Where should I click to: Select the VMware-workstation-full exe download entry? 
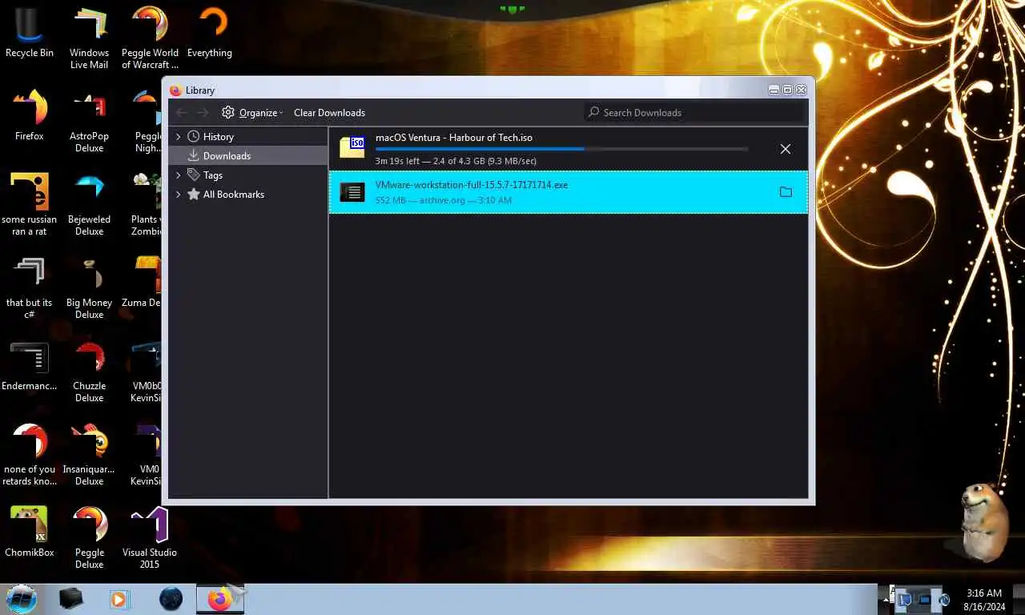point(568,192)
